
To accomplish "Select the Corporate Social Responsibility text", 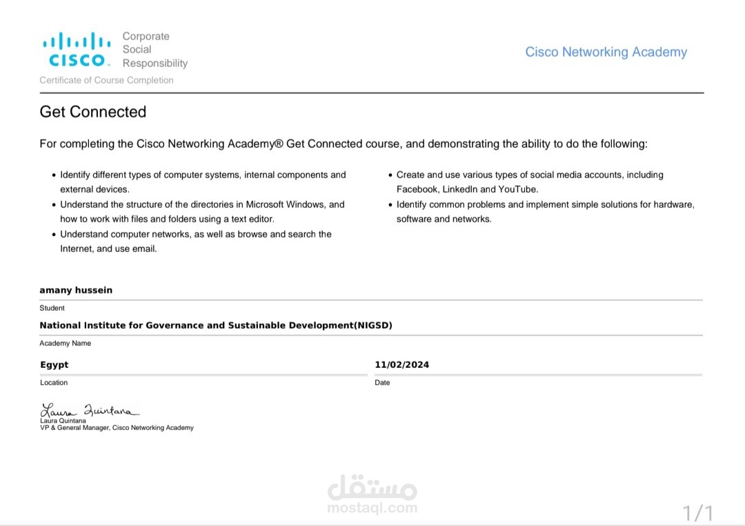I will (155, 50).
